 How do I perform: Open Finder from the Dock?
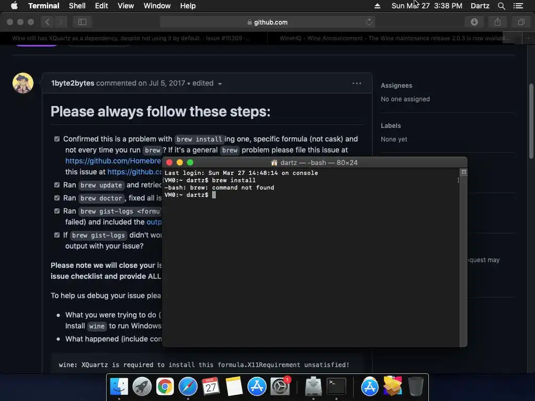tap(119, 386)
